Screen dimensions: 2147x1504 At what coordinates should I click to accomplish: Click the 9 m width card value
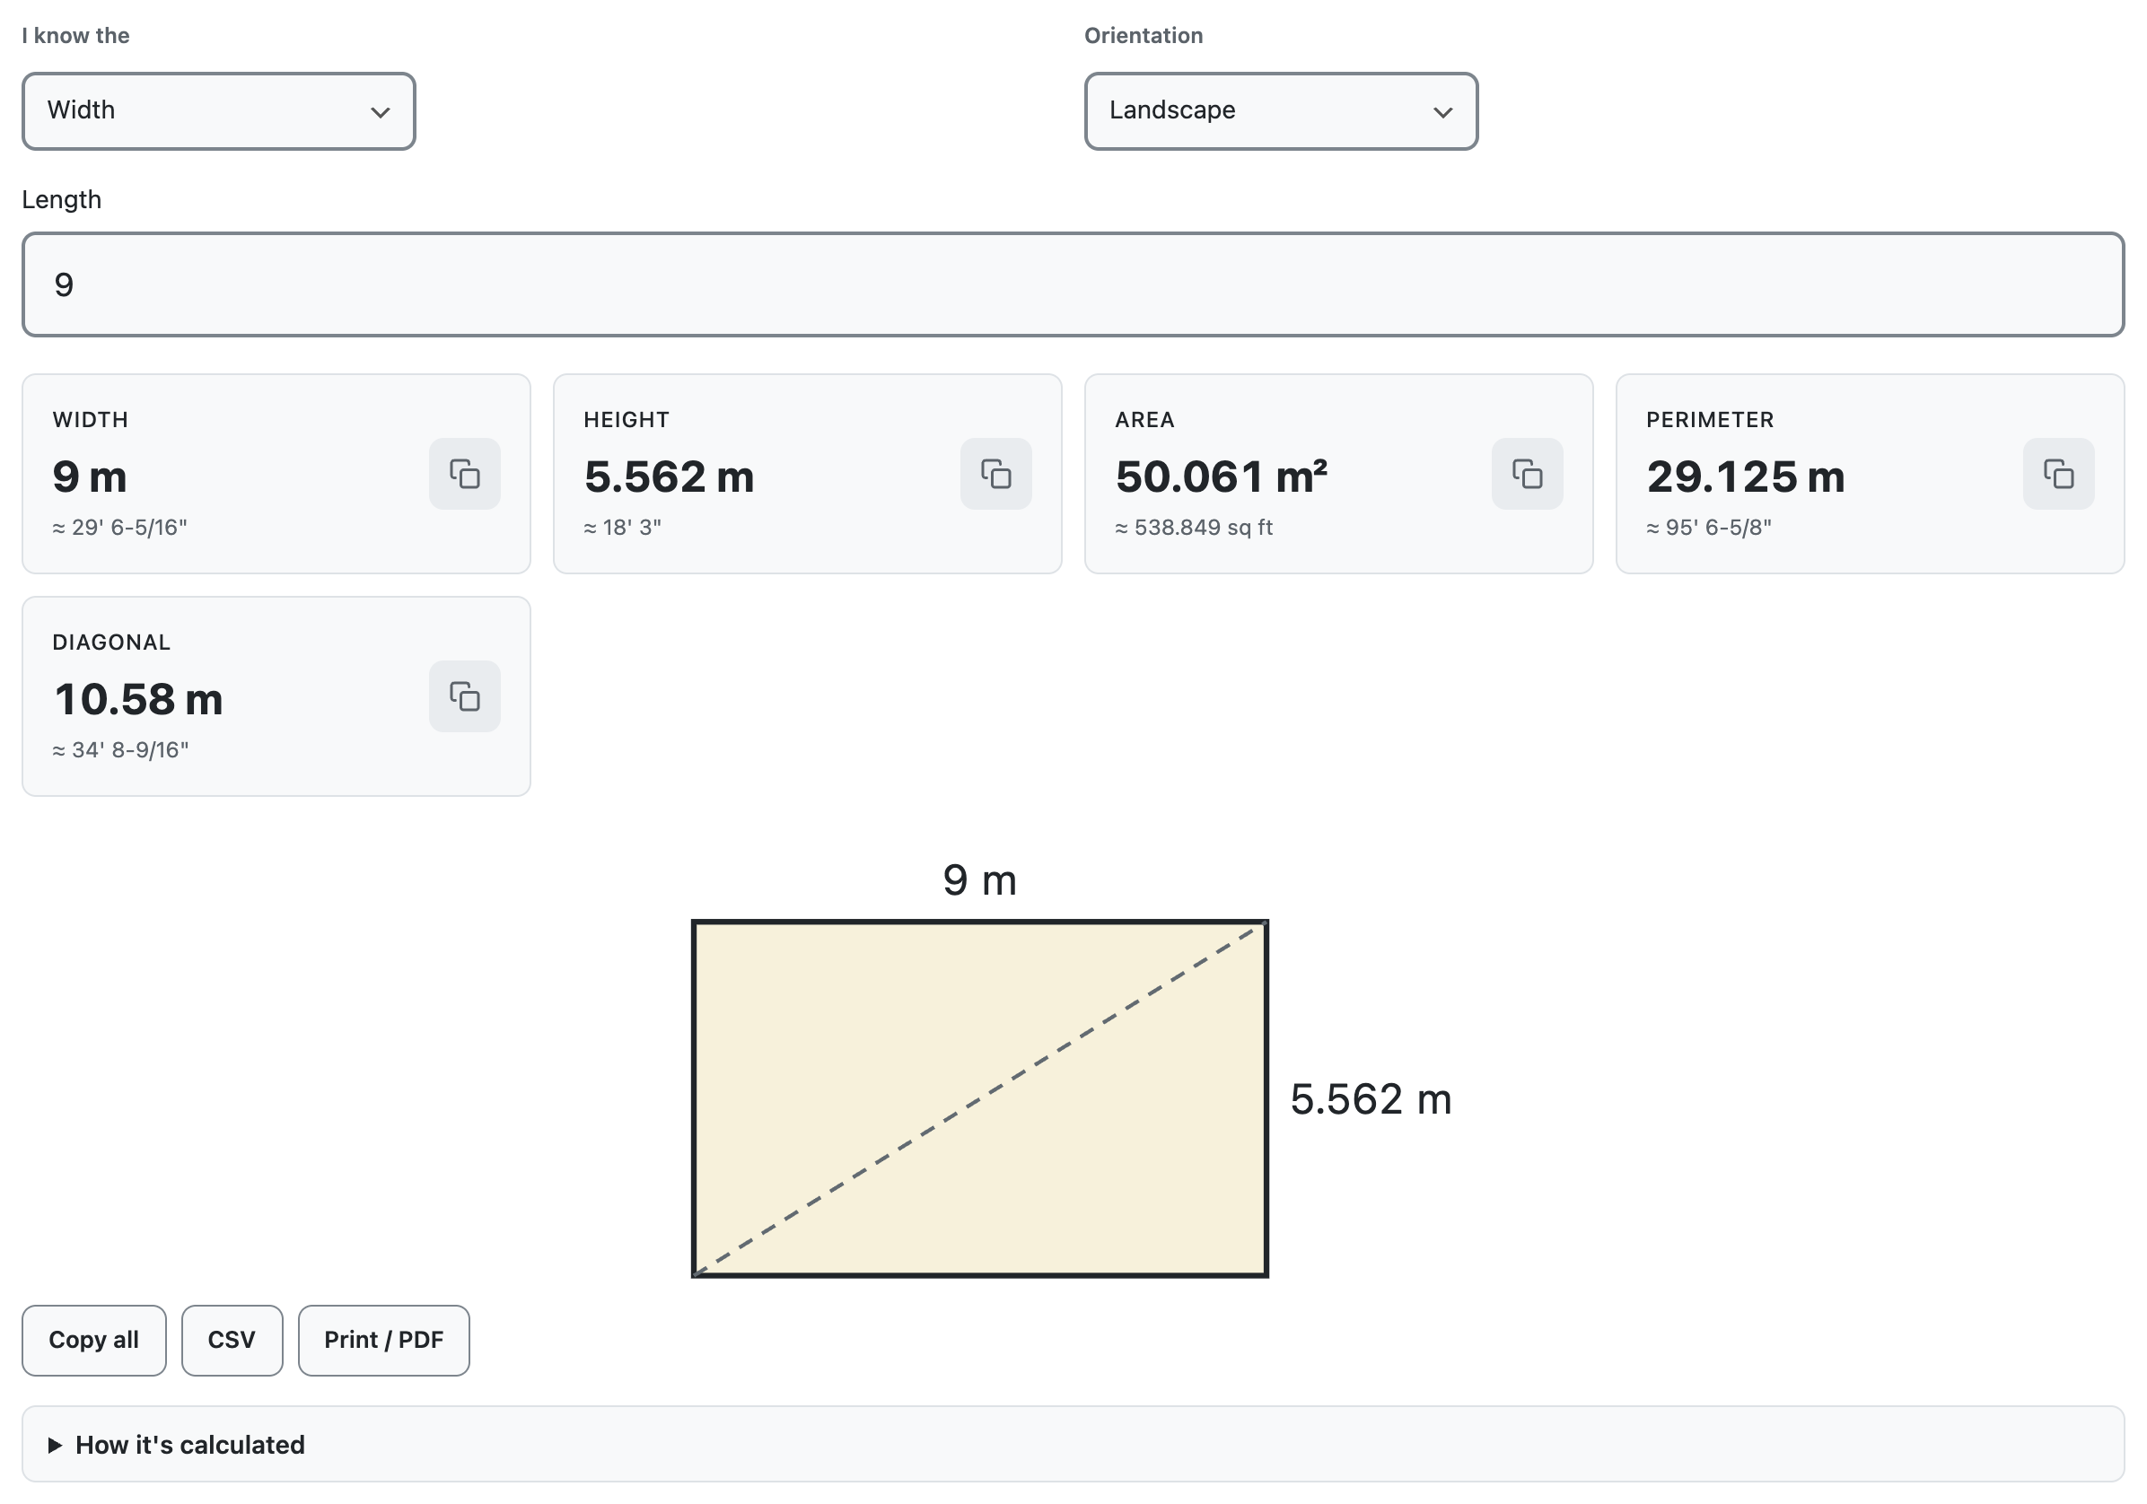[x=90, y=477]
